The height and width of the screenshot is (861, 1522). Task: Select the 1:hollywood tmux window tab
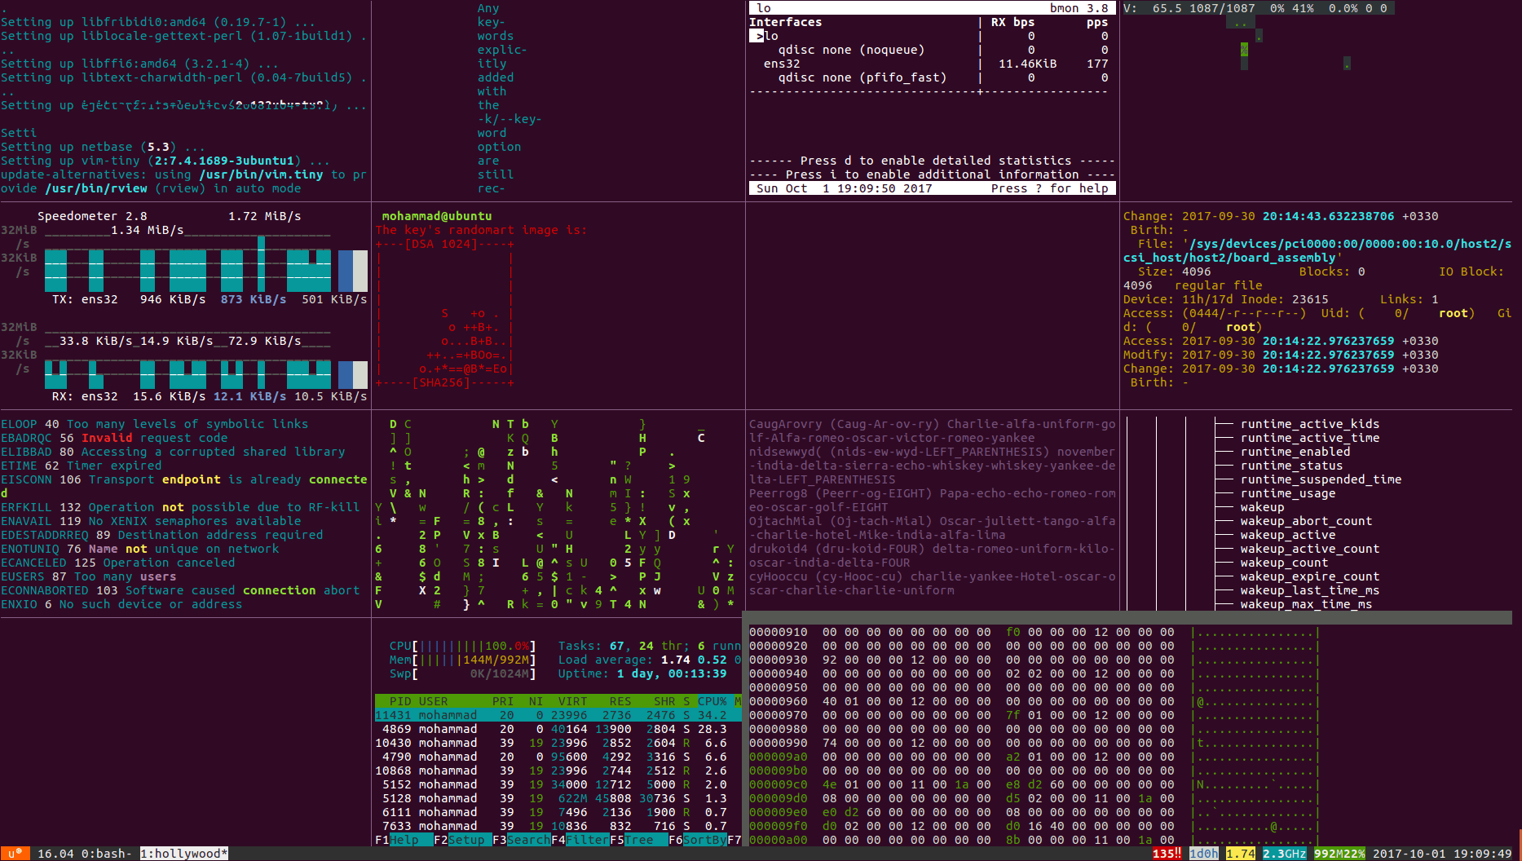click(x=183, y=854)
